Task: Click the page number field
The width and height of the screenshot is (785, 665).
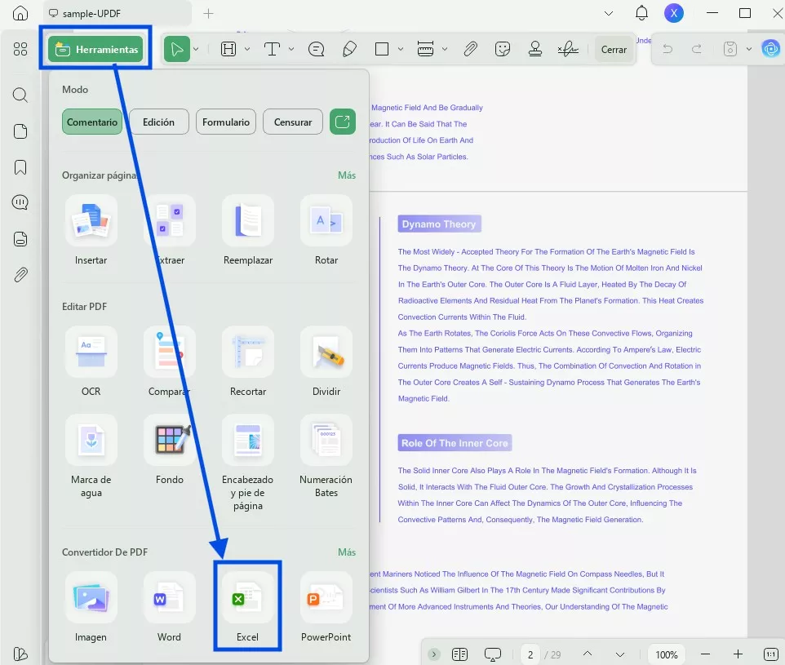Action: [530, 654]
